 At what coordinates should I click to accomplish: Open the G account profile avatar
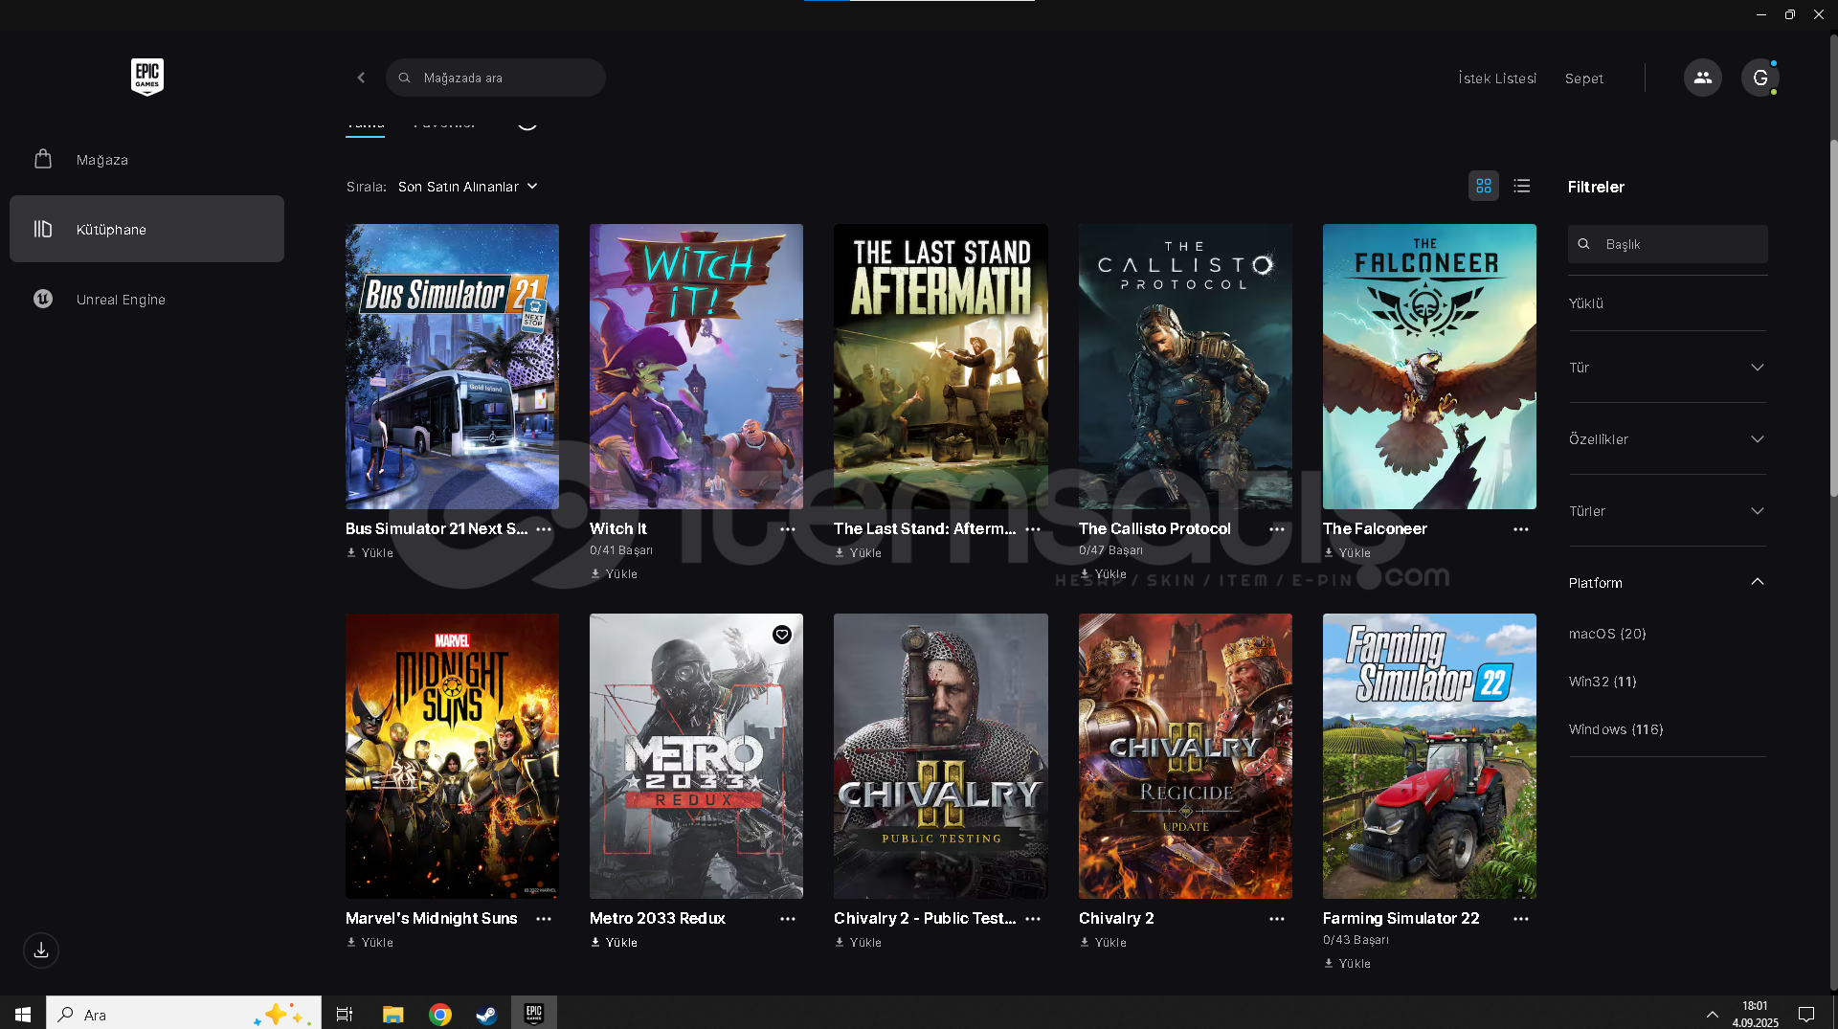coord(1760,78)
